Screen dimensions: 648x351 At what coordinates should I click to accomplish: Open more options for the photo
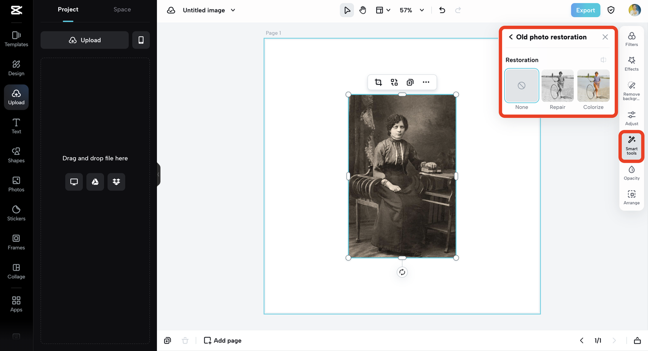tap(426, 82)
